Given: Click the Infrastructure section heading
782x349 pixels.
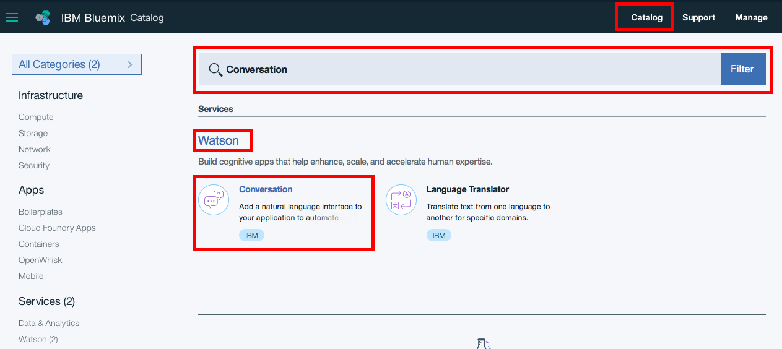Looking at the screenshot, I should [51, 95].
